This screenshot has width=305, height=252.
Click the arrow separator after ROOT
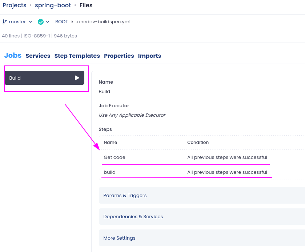pyautogui.click(x=72, y=22)
